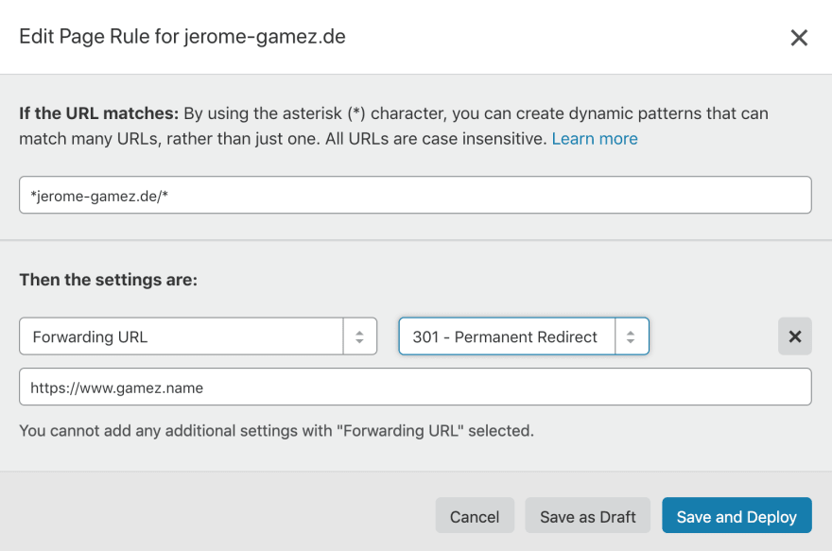The width and height of the screenshot is (832, 551).
Task: Click the up-down arrows beside 301 Permanent Redirect
Action: coord(631,336)
